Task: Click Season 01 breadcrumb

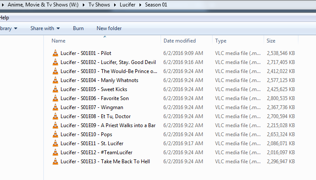Action: 156,5
